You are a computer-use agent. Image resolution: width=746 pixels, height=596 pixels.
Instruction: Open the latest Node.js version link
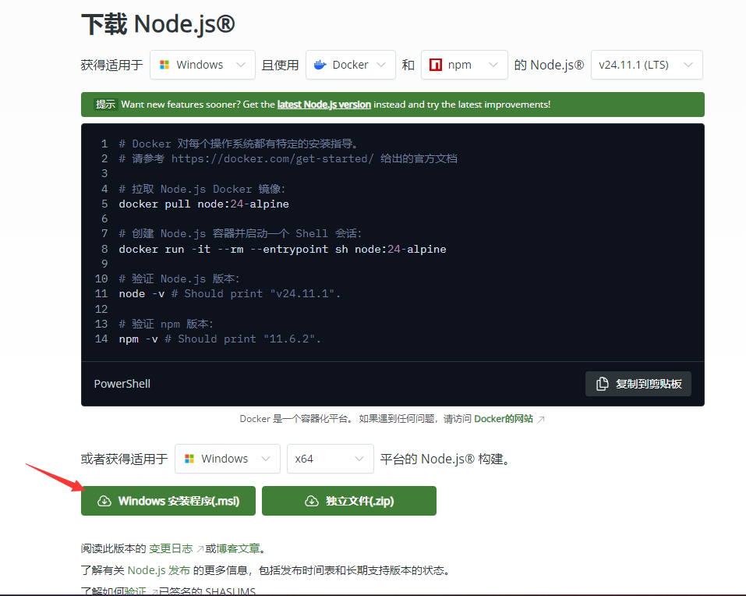[324, 105]
